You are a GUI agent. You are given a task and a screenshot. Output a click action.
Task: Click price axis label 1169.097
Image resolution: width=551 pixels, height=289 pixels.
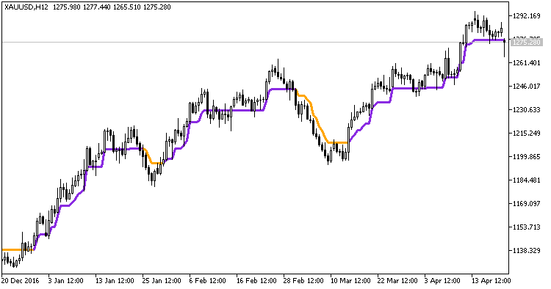527,204
